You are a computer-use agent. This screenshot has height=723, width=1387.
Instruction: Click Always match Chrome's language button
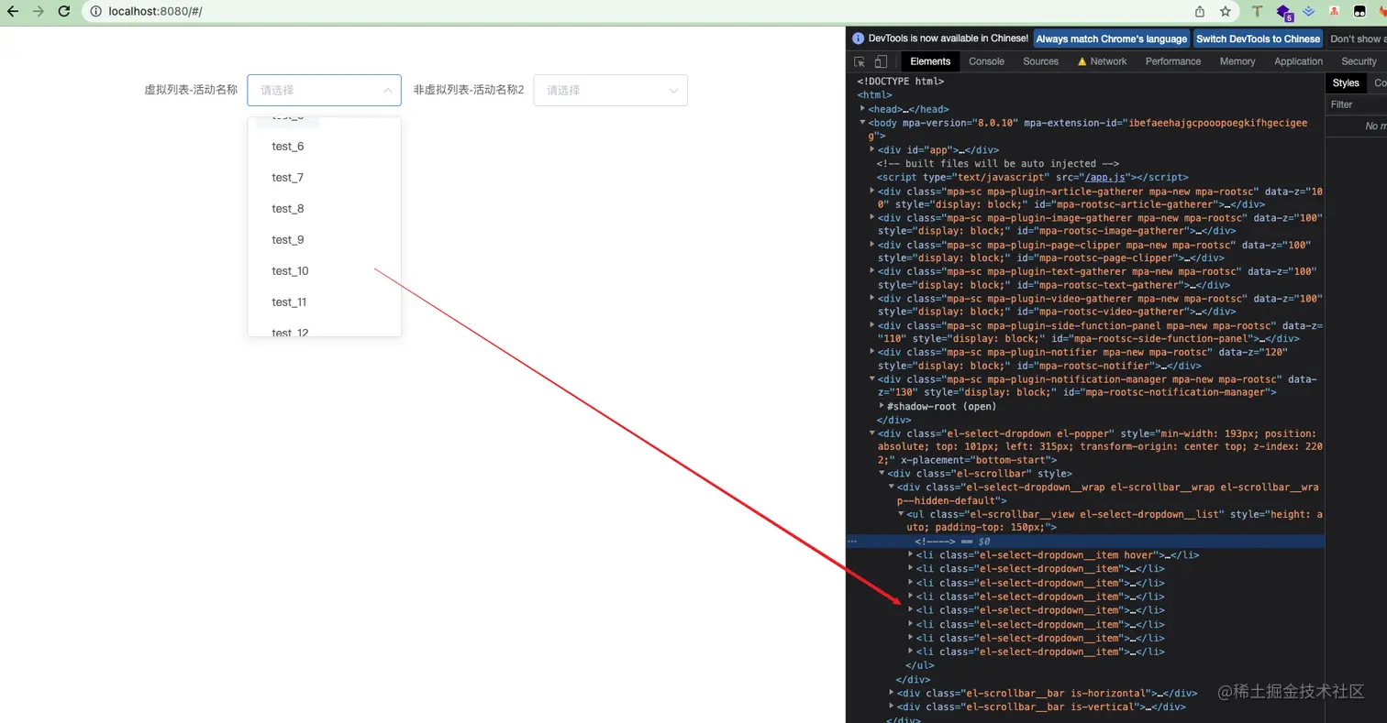(x=1111, y=38)
